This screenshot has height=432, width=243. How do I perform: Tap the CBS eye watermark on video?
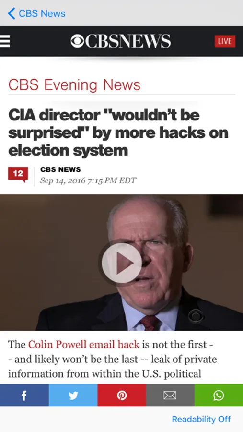[x=196, y=316]
